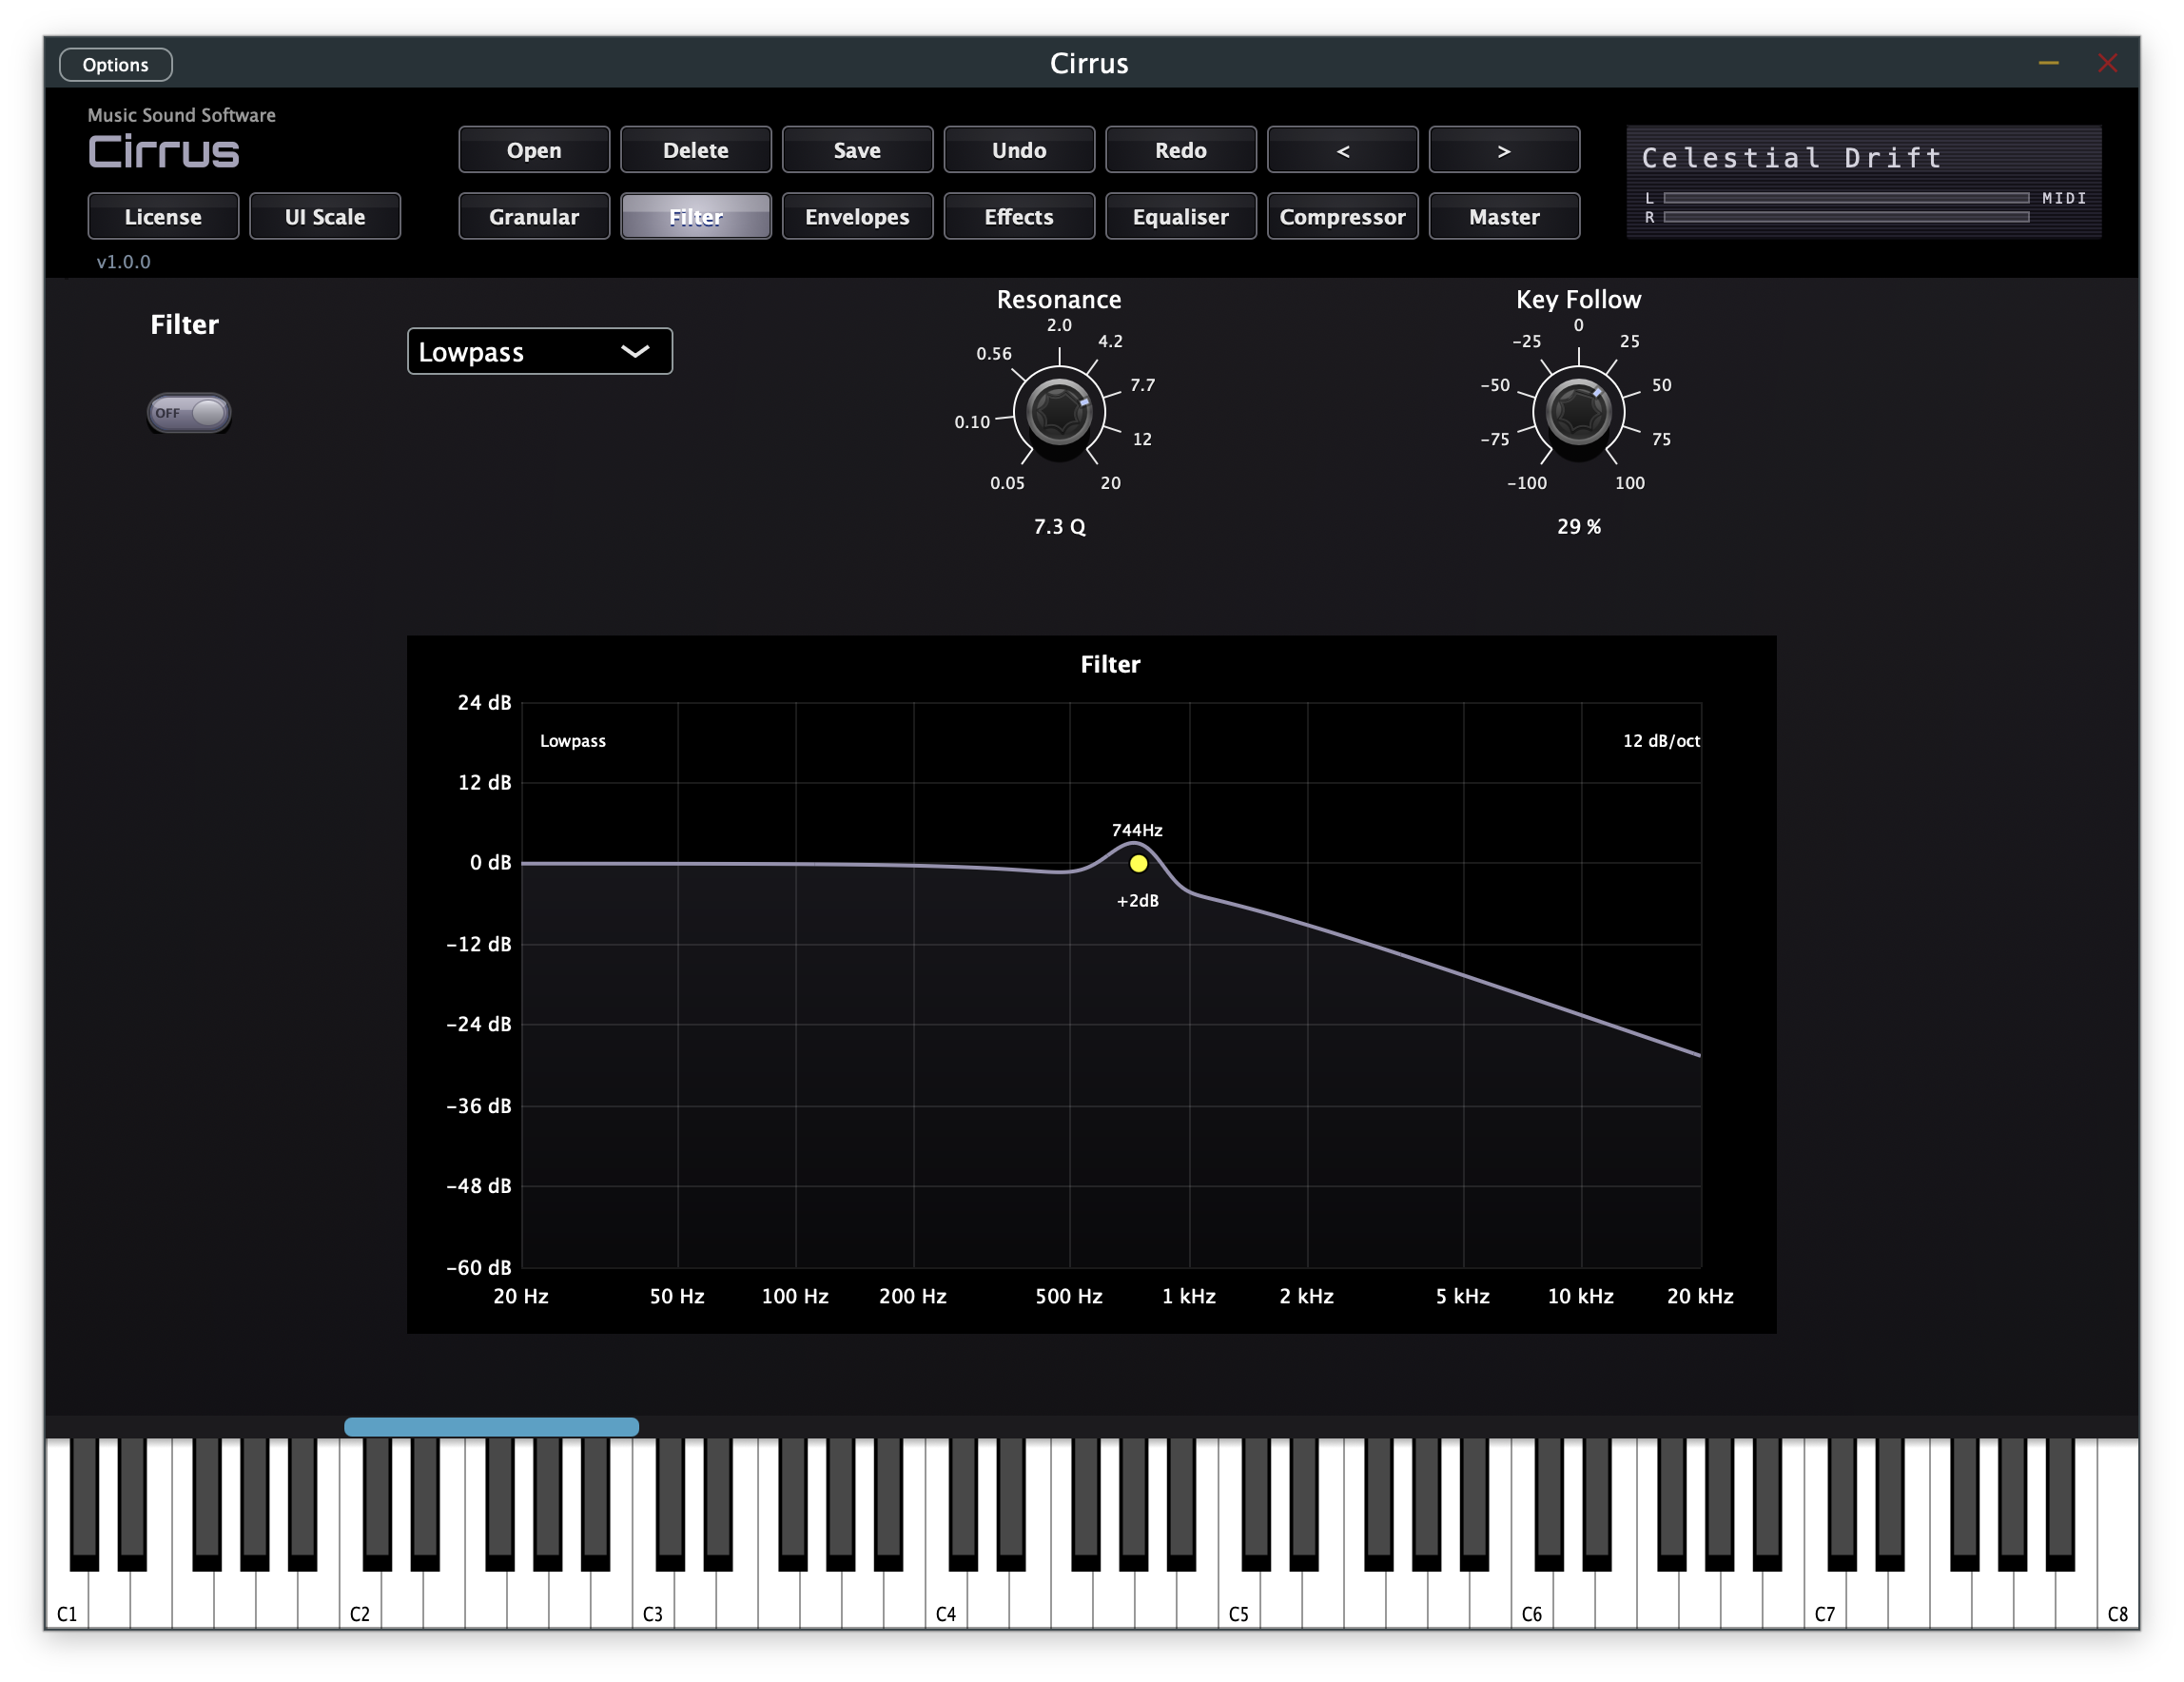The image size is (2184, 1682).
Task: Toggle the Filter on/off switch
Action: click(189, 412)
